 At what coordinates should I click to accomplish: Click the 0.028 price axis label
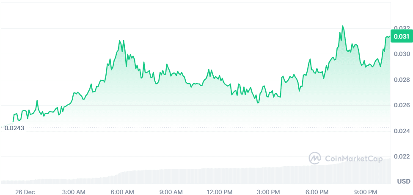[x=402, y=80]
